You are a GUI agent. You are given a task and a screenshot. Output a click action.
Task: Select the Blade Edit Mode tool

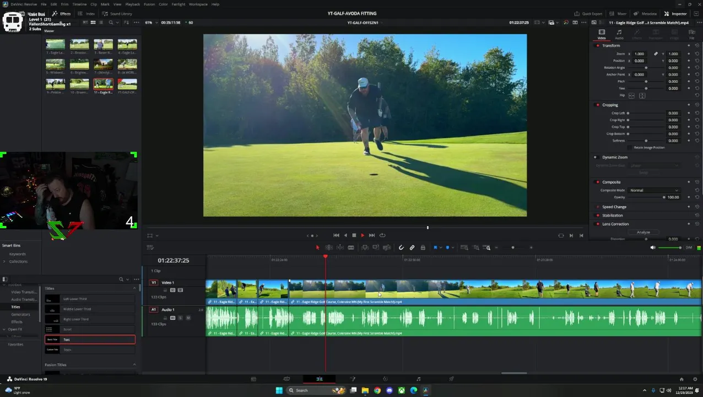click(x=350, y=248)
